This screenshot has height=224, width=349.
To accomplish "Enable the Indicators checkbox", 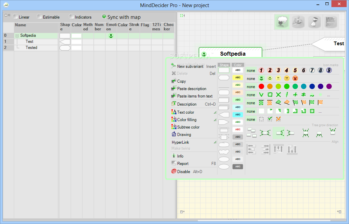I will 71,17.
